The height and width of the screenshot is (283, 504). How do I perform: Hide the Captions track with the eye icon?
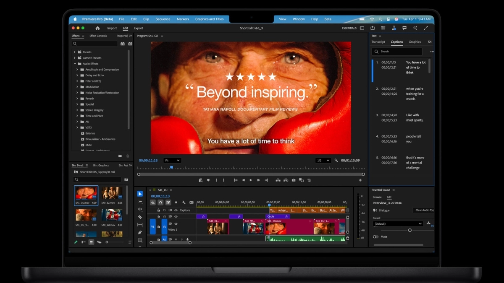pyautogui.click(x=176, y=210)
